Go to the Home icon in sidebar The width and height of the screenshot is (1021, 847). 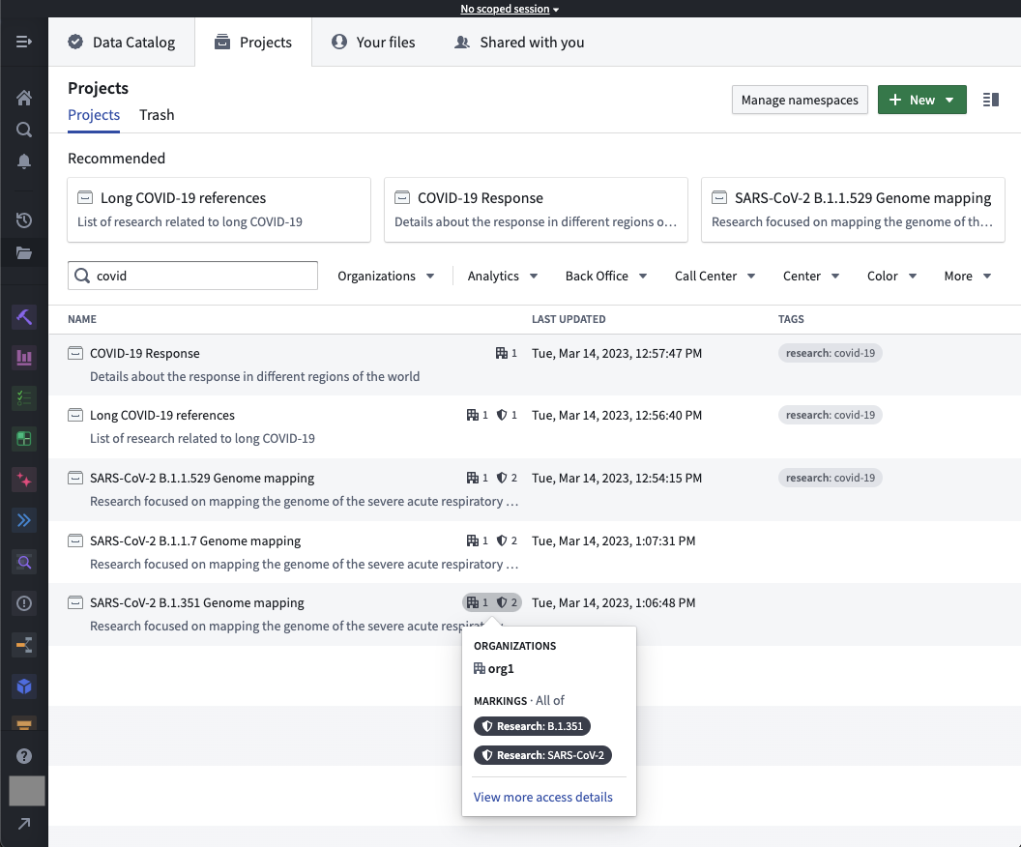(x=24, y=98)
